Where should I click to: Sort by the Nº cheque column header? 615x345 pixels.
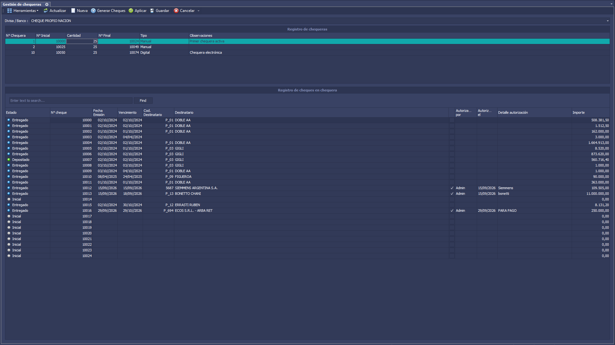(x=71, y=112)
